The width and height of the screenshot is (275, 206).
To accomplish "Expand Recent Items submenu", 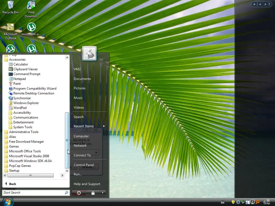I will pyautogui.click(x=89, y=126).
